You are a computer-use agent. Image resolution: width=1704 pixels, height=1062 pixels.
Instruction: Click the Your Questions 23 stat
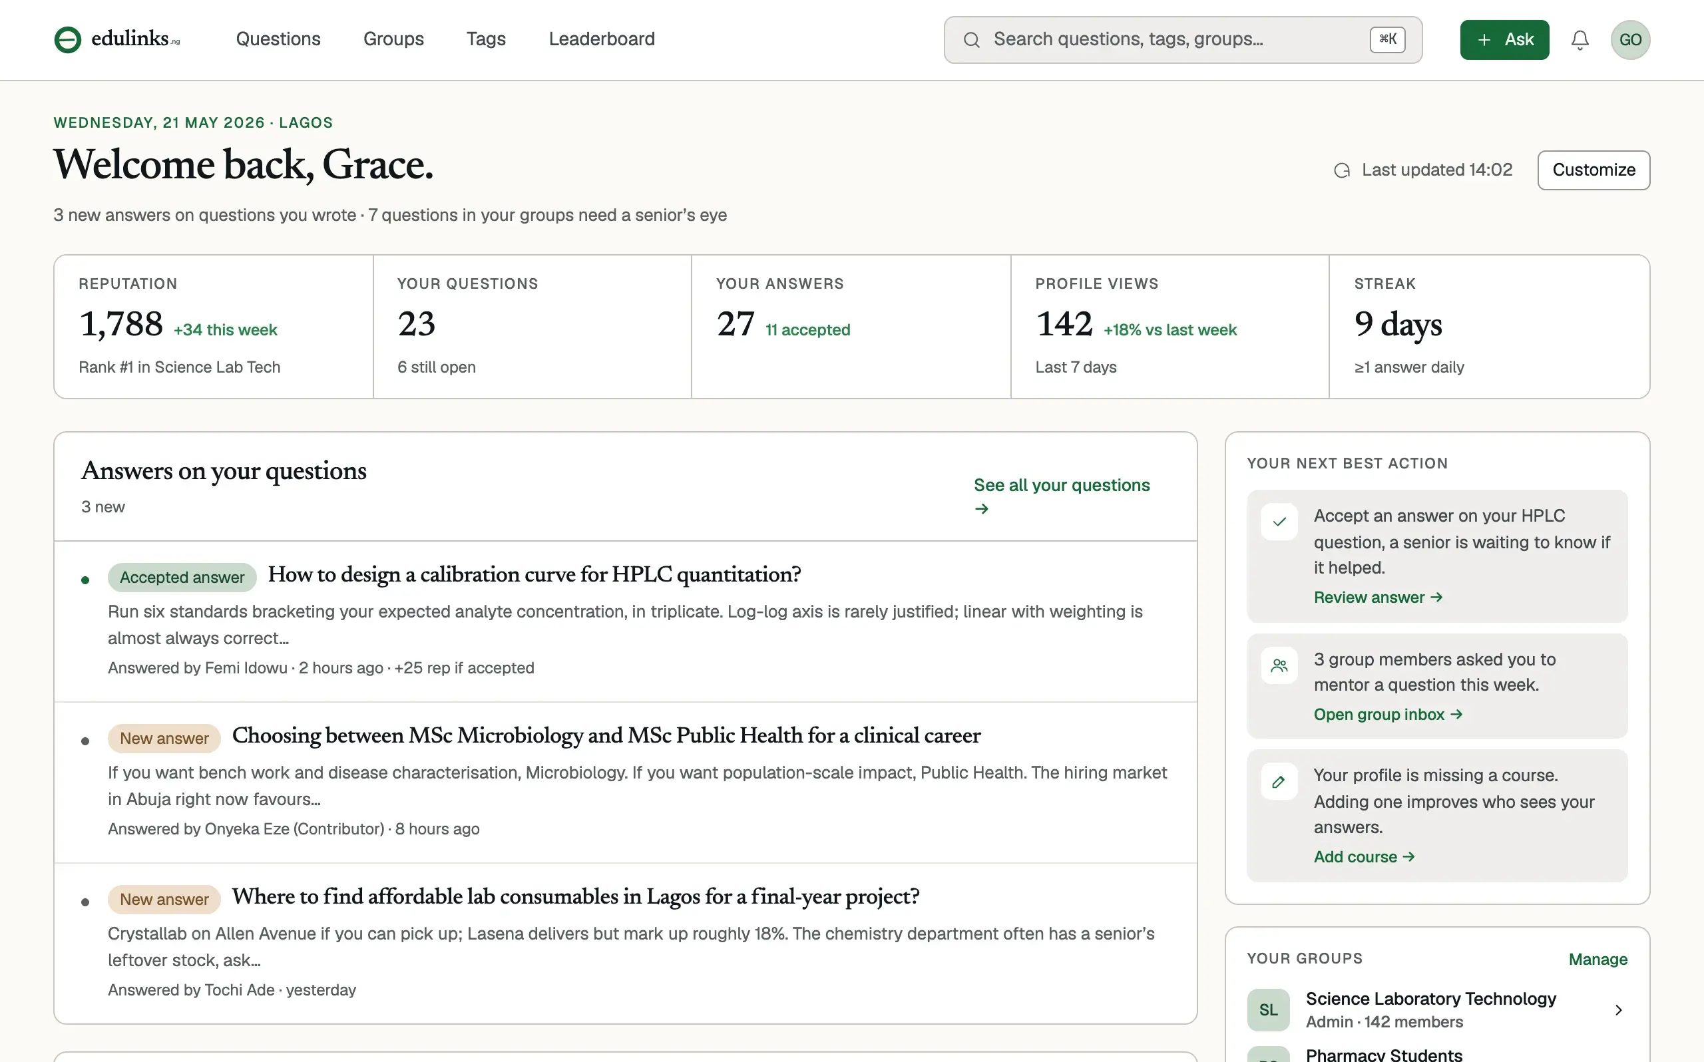tap(532, 327)
